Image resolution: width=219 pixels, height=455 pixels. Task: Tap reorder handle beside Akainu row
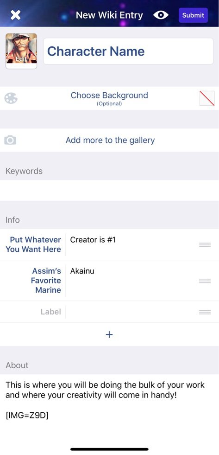tap(205, 281)
